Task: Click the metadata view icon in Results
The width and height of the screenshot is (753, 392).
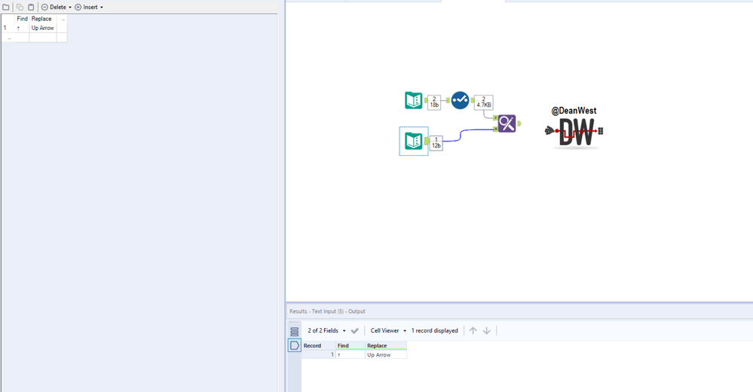Action: (295, 332)
